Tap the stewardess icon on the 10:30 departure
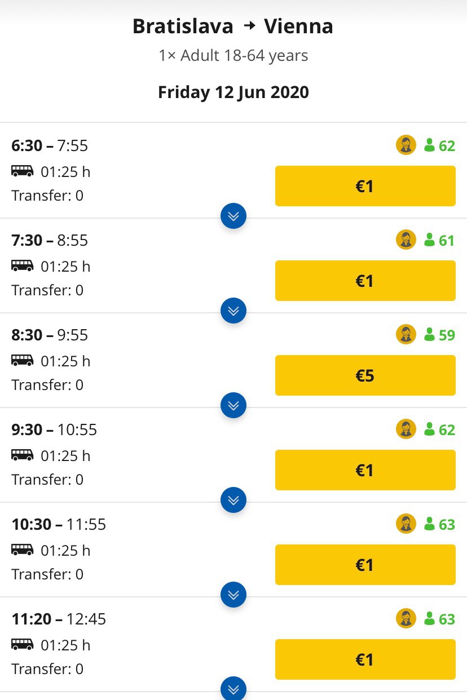This screenshot has width=467, height=700. tap(406, 524)
